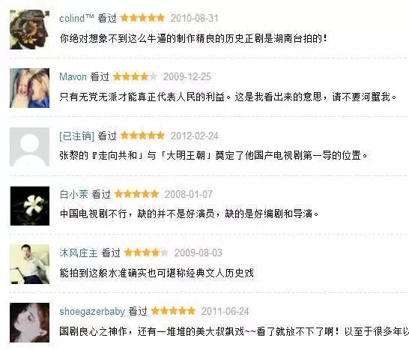This screenshot has height=350, width=409.
Task: Open colind™ user profile link
Action: (x=76, y=18)
